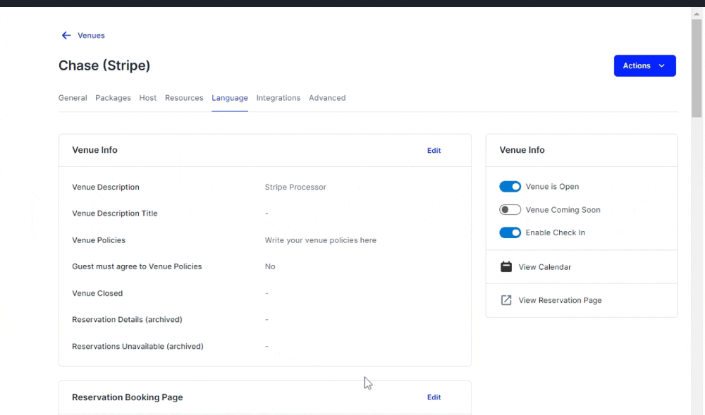Image resolution: width=705 pixels, height=415 pixels.
Task: Turn off the Venue is Open toggle
Action: [x=510, y=186]
